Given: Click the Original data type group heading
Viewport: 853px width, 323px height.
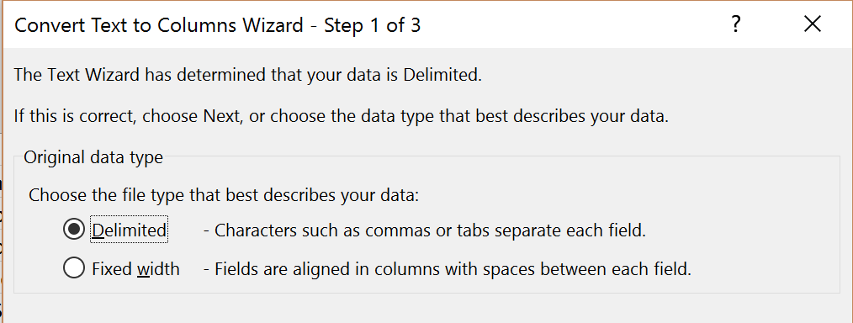Looking at the screenshot, I should (x=93, y=157).
